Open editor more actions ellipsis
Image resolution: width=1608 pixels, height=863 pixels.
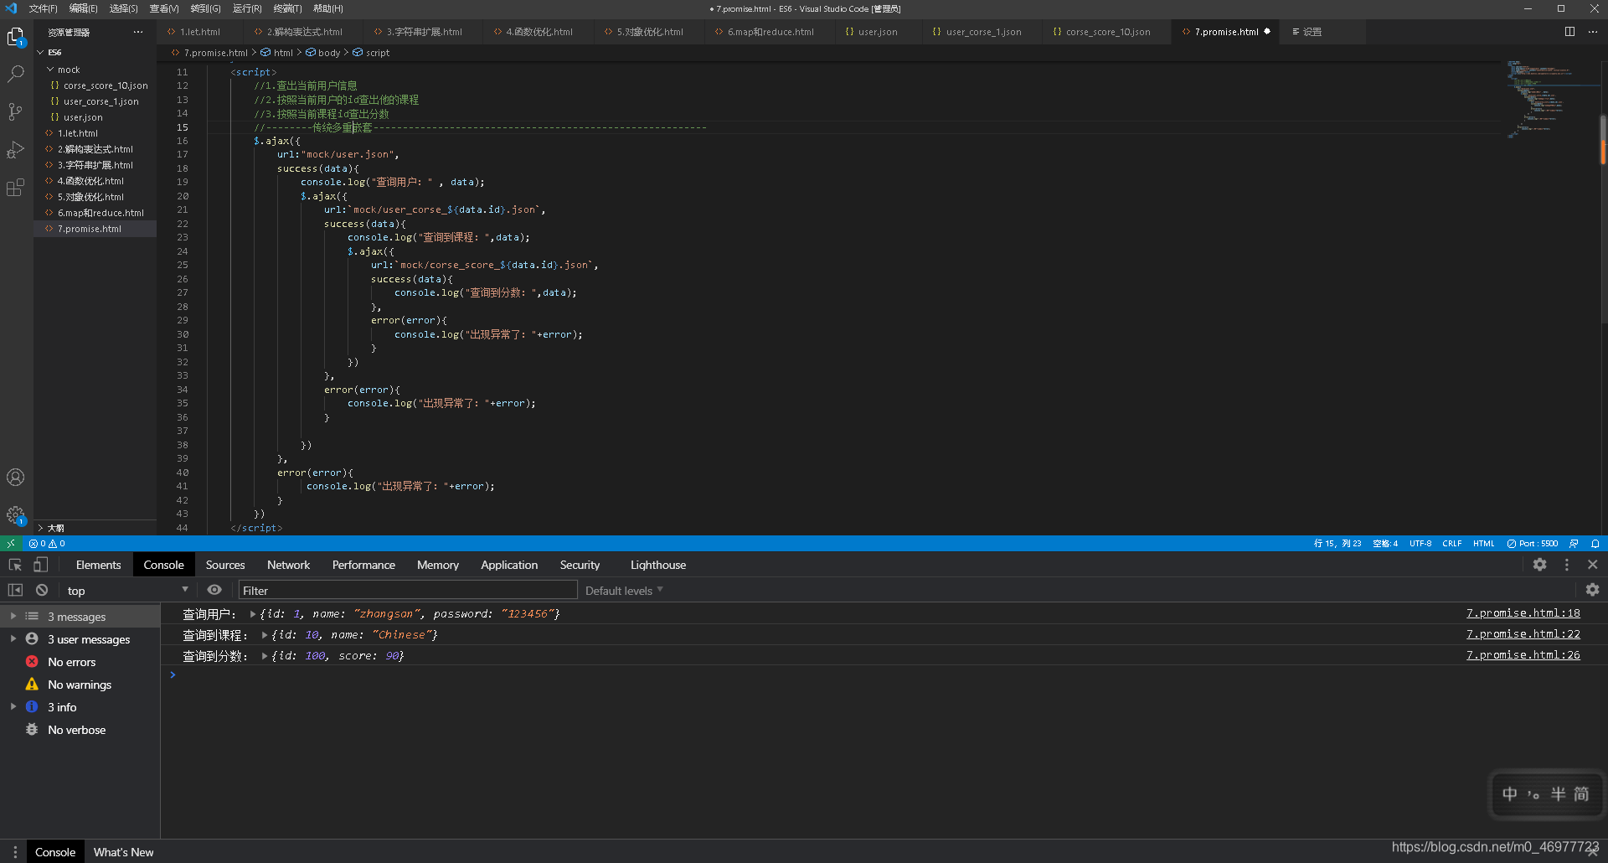[1593, 32]
